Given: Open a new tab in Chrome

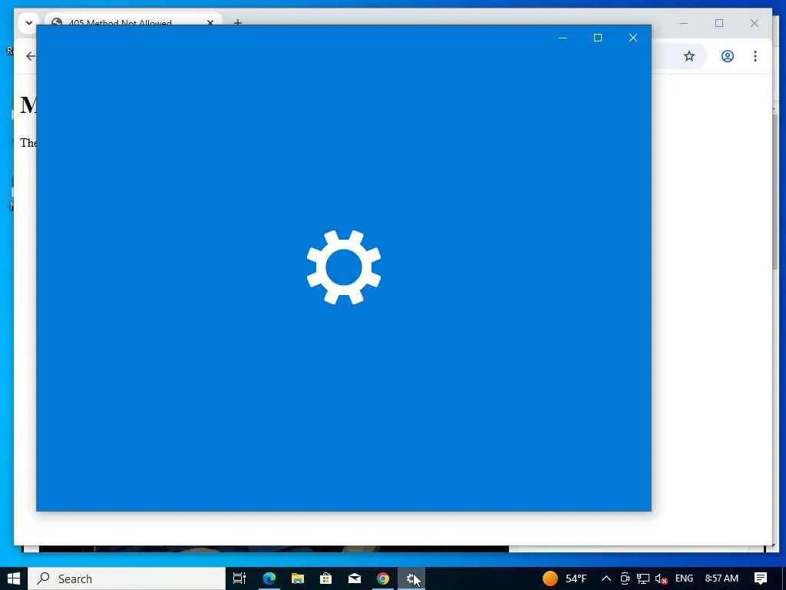Looking at the screenshot, I should [x=238, y=22].
